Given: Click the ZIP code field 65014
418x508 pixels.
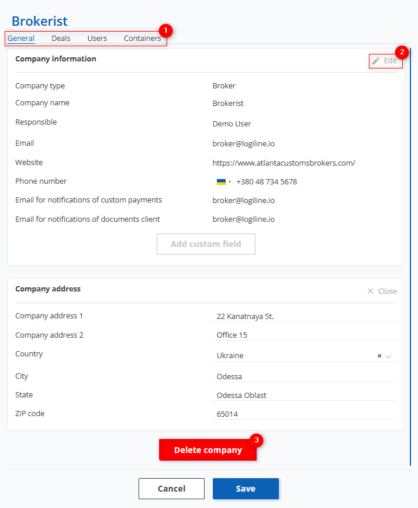Looking at the screenshot, I should point(305,414).
